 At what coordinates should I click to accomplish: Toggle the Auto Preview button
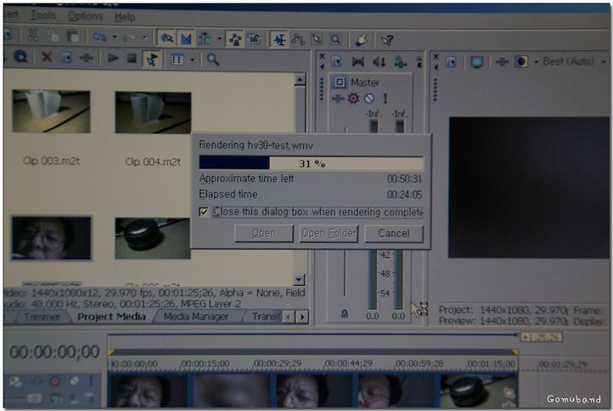point(152,59)
